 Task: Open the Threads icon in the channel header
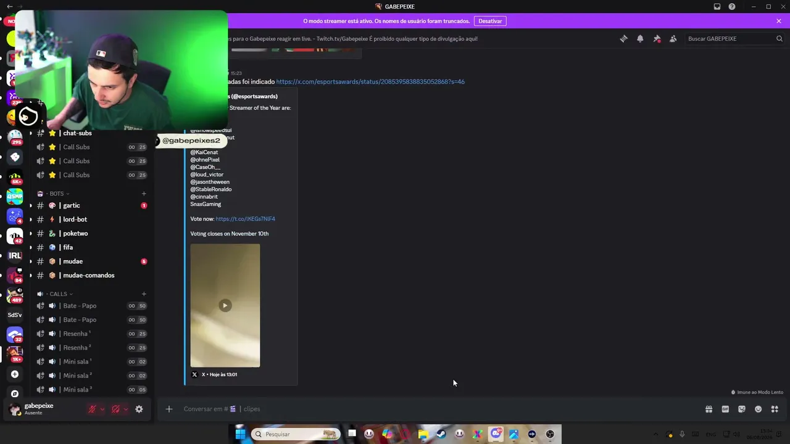coord(623,39)
